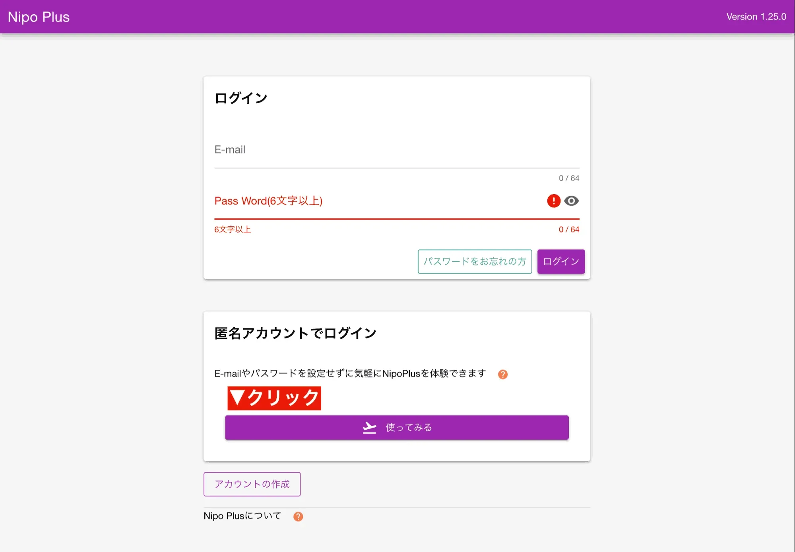Click the red exclamation error icon
Screen dimensions: 795x552
pyautogui.click(x=553, y=201)
